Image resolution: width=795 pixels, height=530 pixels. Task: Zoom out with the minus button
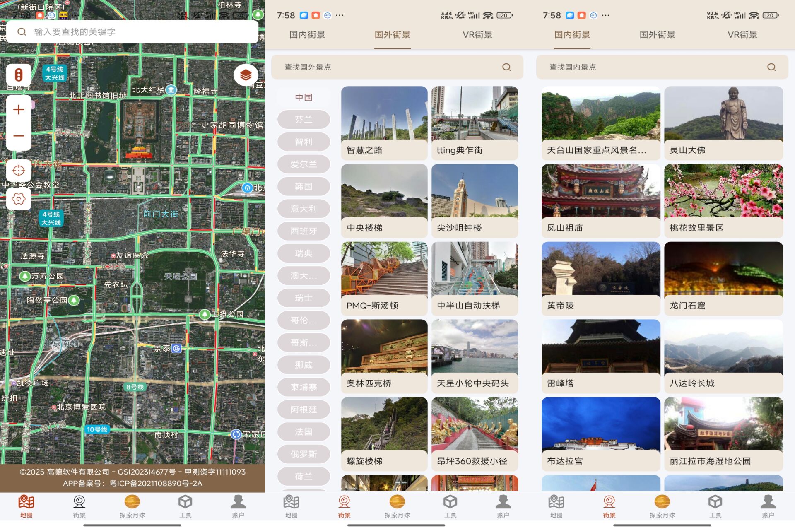[19, 136]
